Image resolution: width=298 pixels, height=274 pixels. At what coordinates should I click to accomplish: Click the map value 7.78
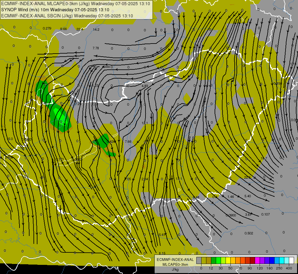[x=96, y=48]
